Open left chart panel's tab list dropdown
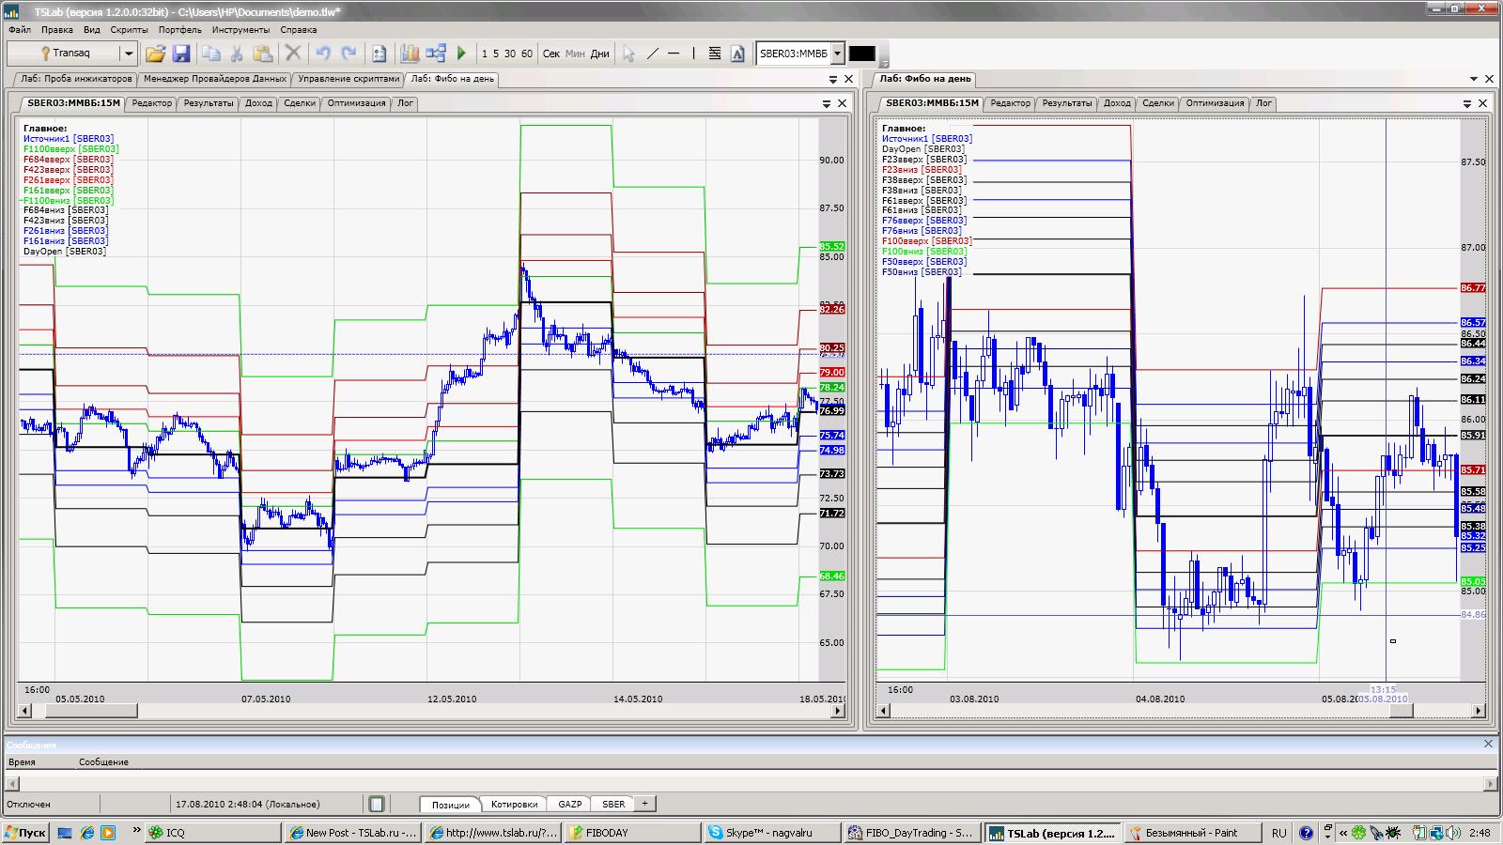The height and width of the screenshot is (845, 1503). tap(827, 103)
